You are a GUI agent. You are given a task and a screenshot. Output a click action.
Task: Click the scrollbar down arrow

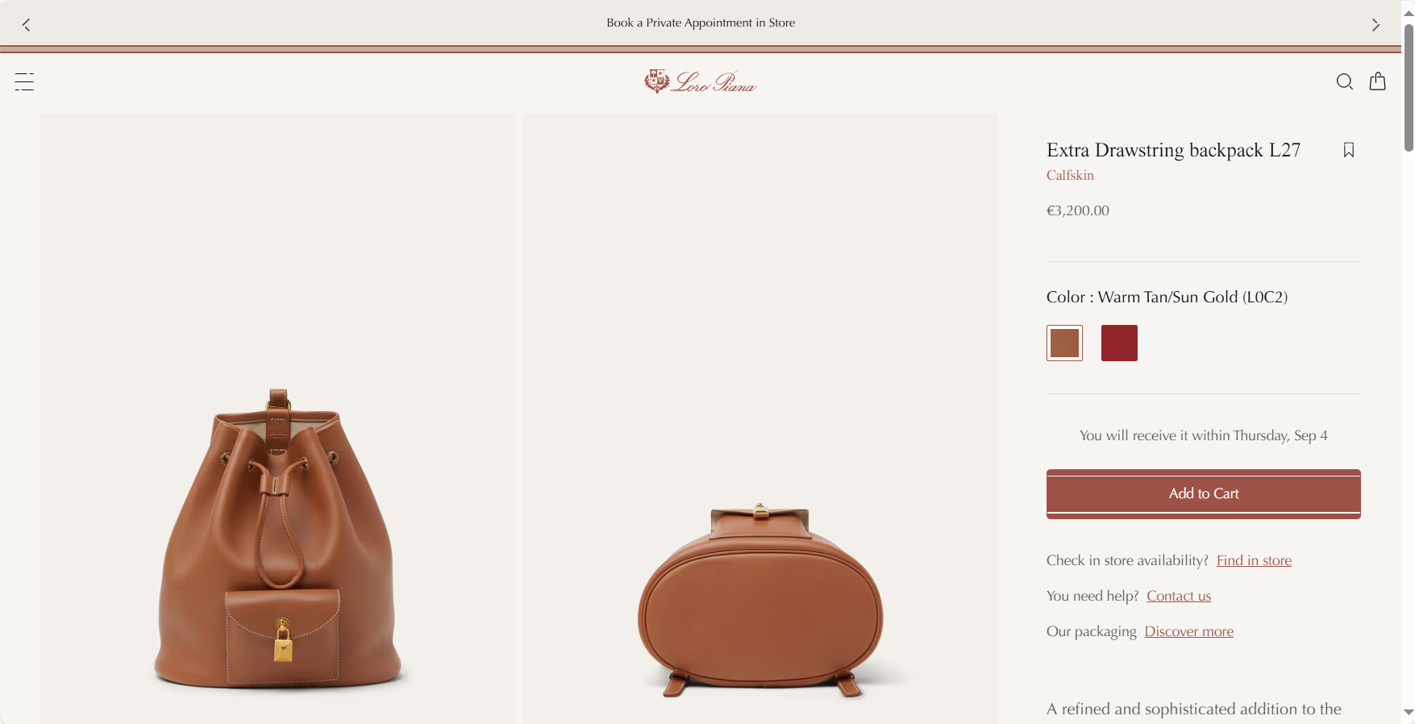(x=1409, y=713)
